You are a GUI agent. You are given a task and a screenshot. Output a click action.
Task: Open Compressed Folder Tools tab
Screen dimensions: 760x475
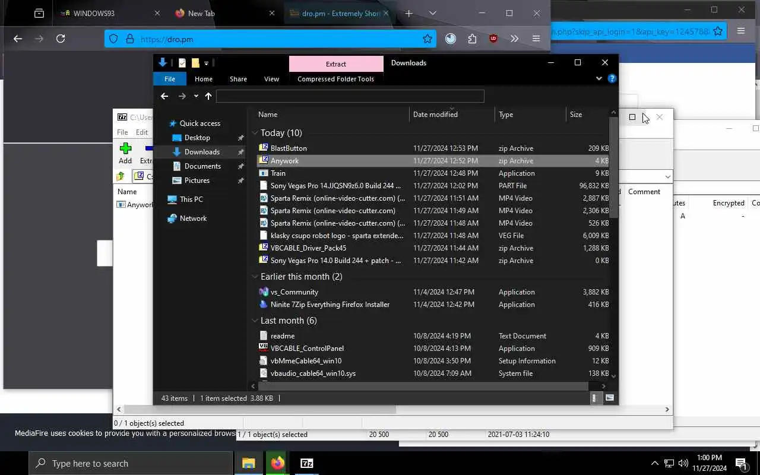point(335,79)
